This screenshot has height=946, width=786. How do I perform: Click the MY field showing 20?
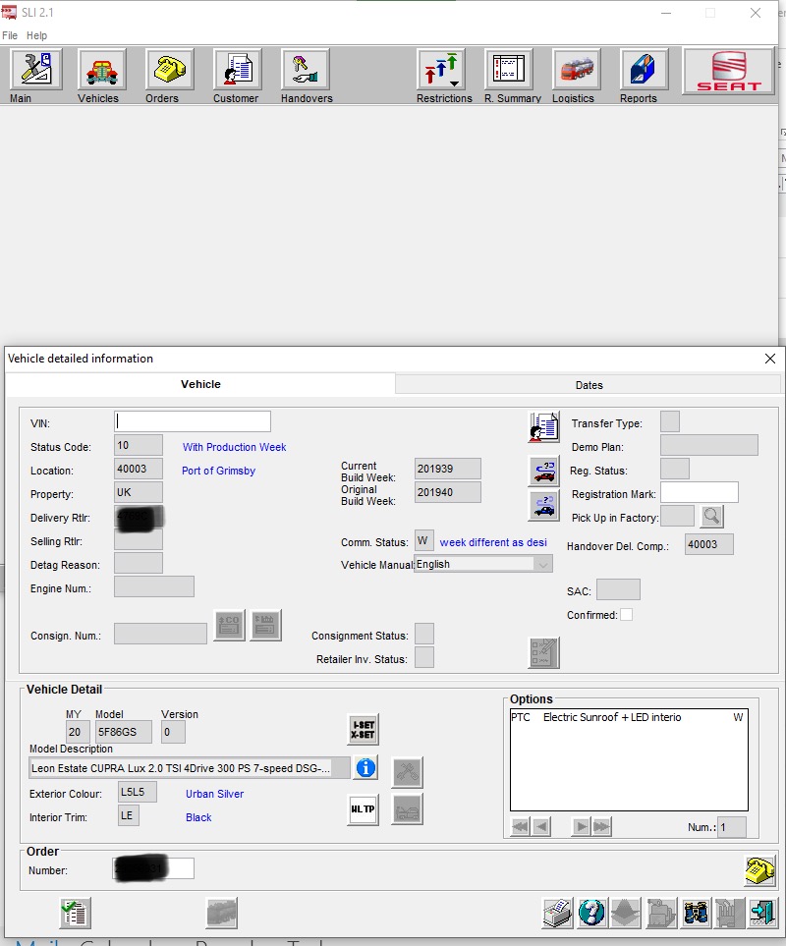coord(78,732)
